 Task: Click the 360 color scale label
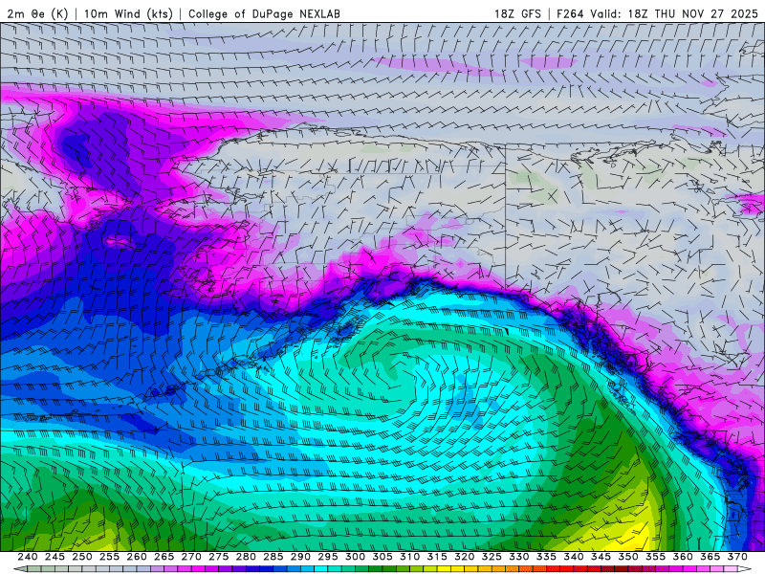683,557
